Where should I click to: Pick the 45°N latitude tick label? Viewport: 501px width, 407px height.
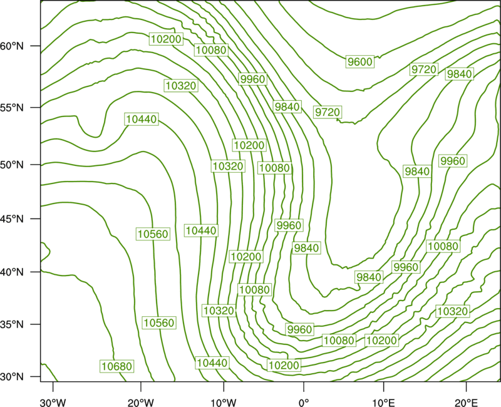(12, 219)
